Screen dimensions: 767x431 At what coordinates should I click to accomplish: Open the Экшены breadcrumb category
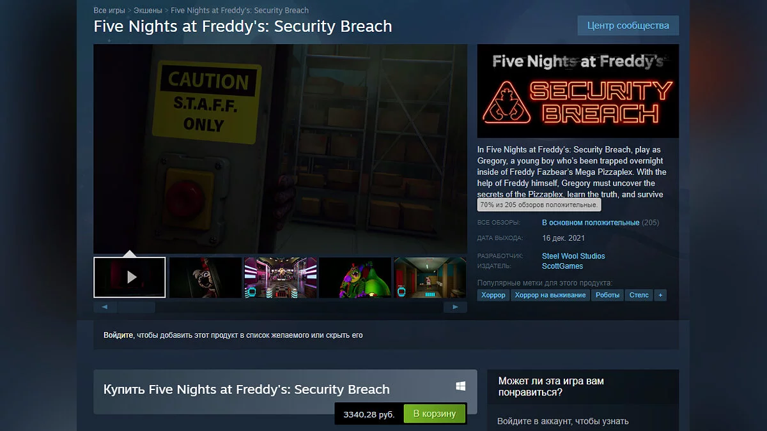pos(148,10)
